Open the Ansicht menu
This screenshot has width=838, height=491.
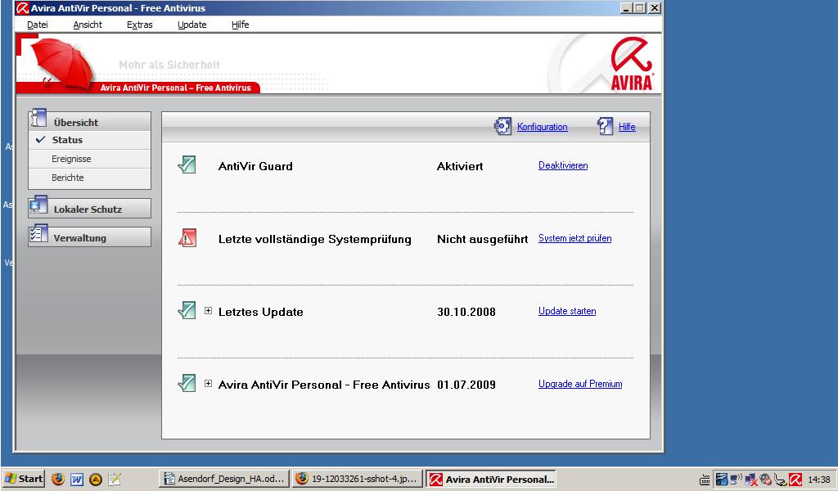(88, 25)
